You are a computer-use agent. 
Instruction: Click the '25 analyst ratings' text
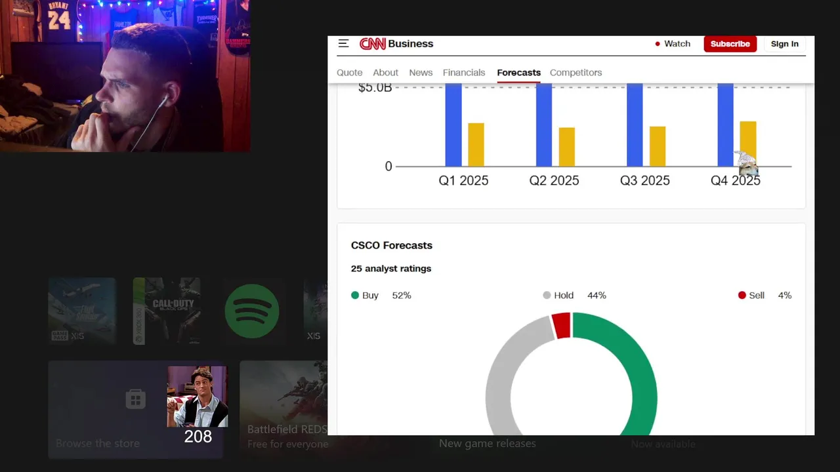click(x=391, y=269)
